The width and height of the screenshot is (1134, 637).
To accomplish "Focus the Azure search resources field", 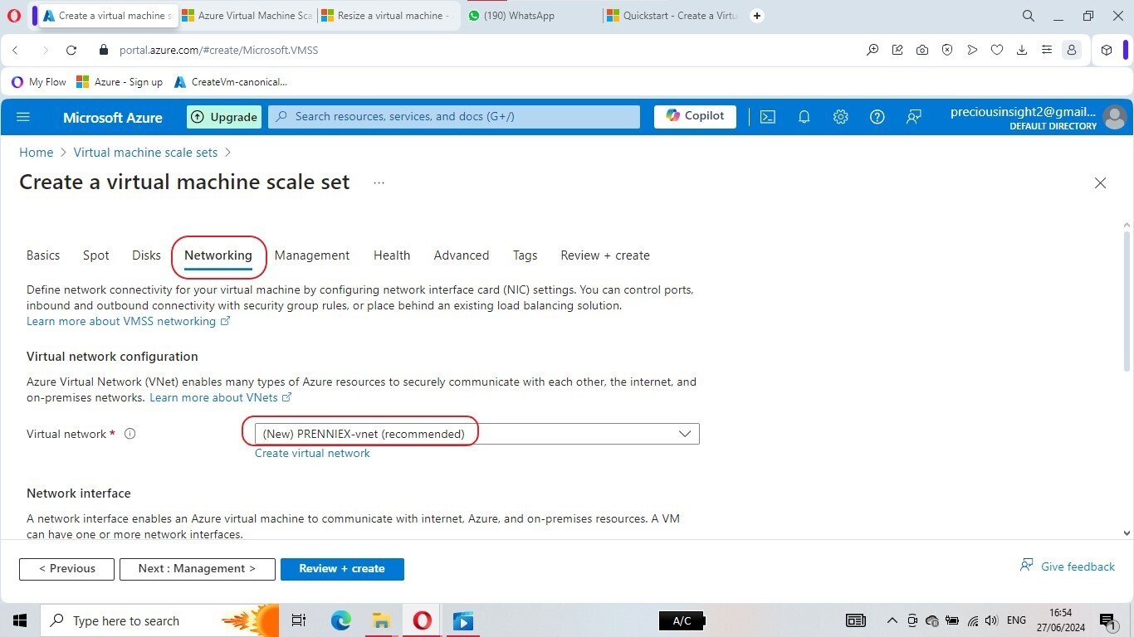I will [454, 117].
